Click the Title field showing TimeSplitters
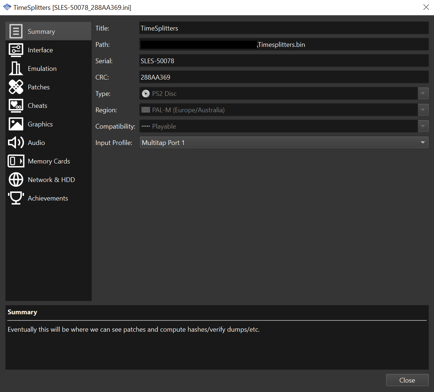This screenshot has height=392, width=434. coord(284,28)
